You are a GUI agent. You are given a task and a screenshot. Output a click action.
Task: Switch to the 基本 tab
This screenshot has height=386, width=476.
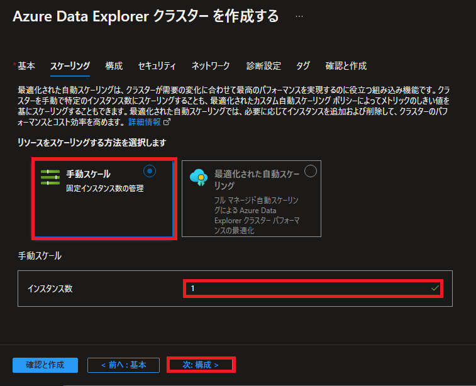pos(26,66)
